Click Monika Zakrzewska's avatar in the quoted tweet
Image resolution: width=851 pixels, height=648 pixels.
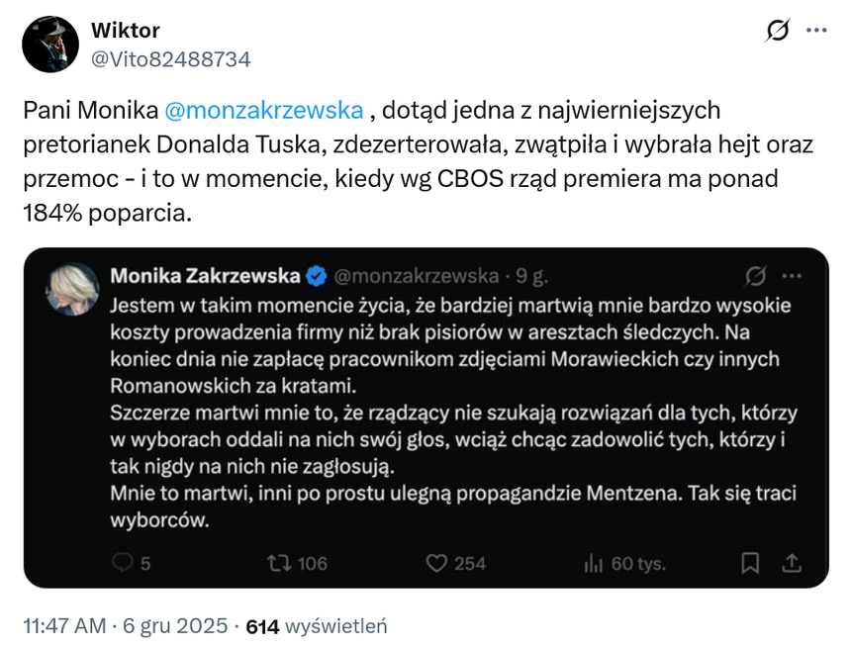click(73, 289)
